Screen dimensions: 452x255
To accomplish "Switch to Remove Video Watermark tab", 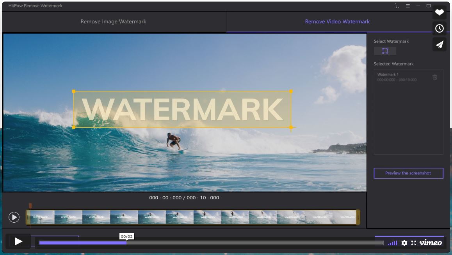I will point(337,22).
